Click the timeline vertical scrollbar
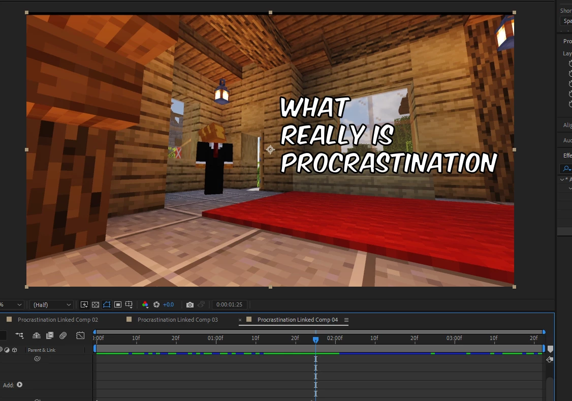The width and height of the screenshot is (572, 401). (x=550, y=389)
